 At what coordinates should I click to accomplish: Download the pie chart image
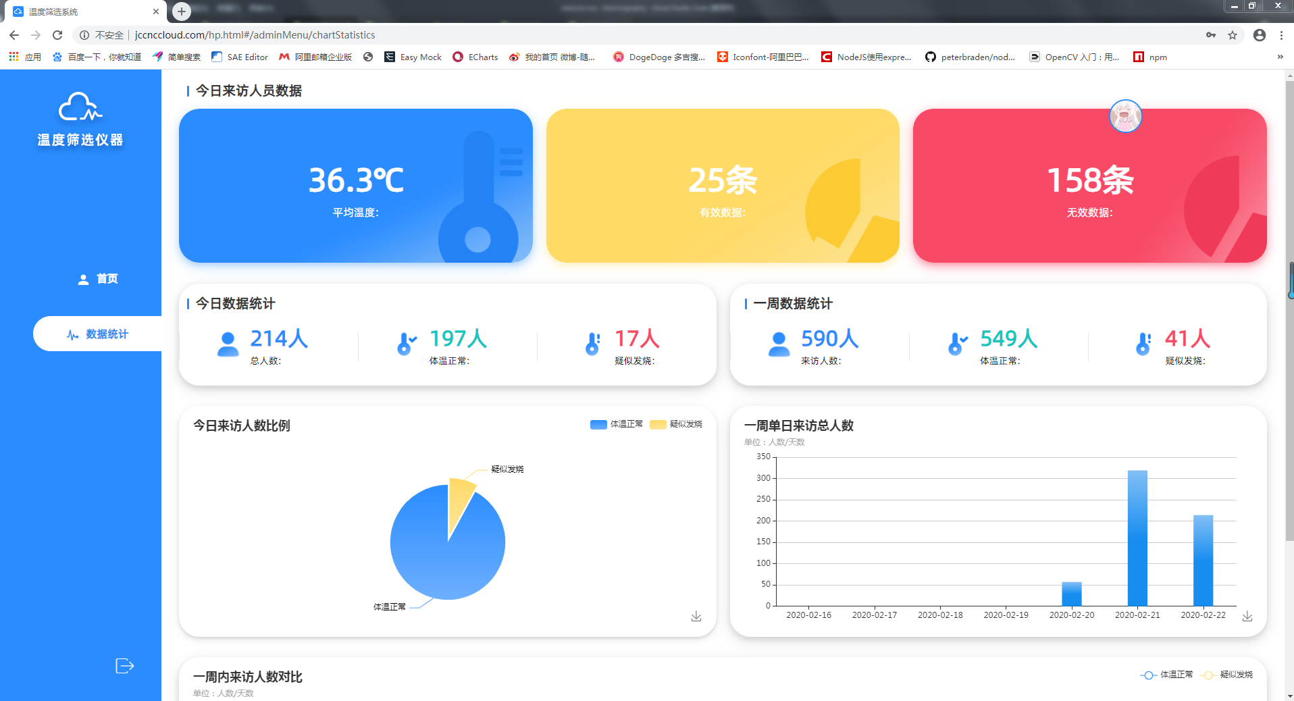point(696,617)
